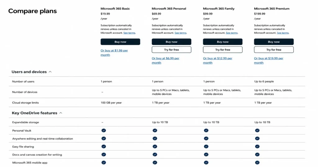Click the $199.99 price text
Viewport: 318px width, 167px height.
coord(260,14)
